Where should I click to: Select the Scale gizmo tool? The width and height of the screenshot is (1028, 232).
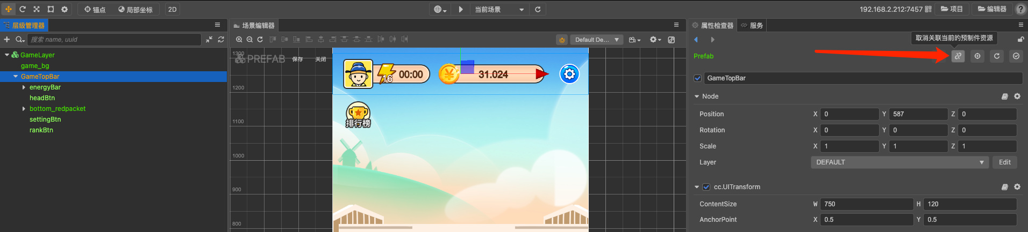click(x=37, y=9)
